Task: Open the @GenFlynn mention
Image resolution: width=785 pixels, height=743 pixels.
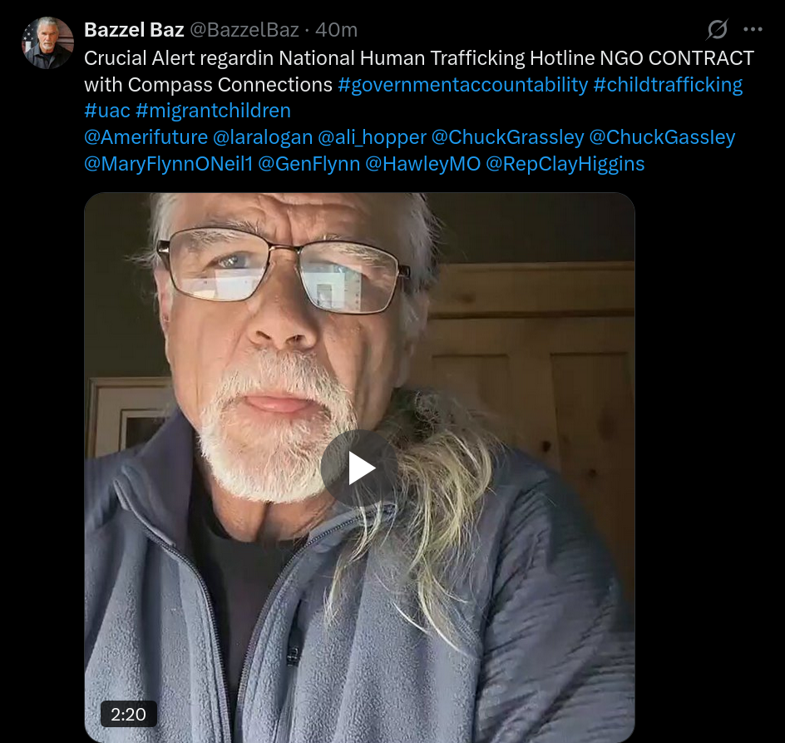Action: point(309,164)
